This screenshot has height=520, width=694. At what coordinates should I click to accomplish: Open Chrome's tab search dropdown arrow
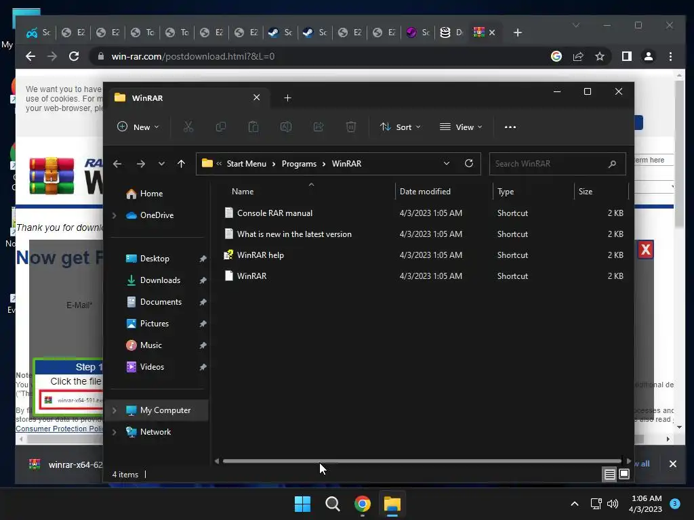pyautogui.click(x=576, y=25)
